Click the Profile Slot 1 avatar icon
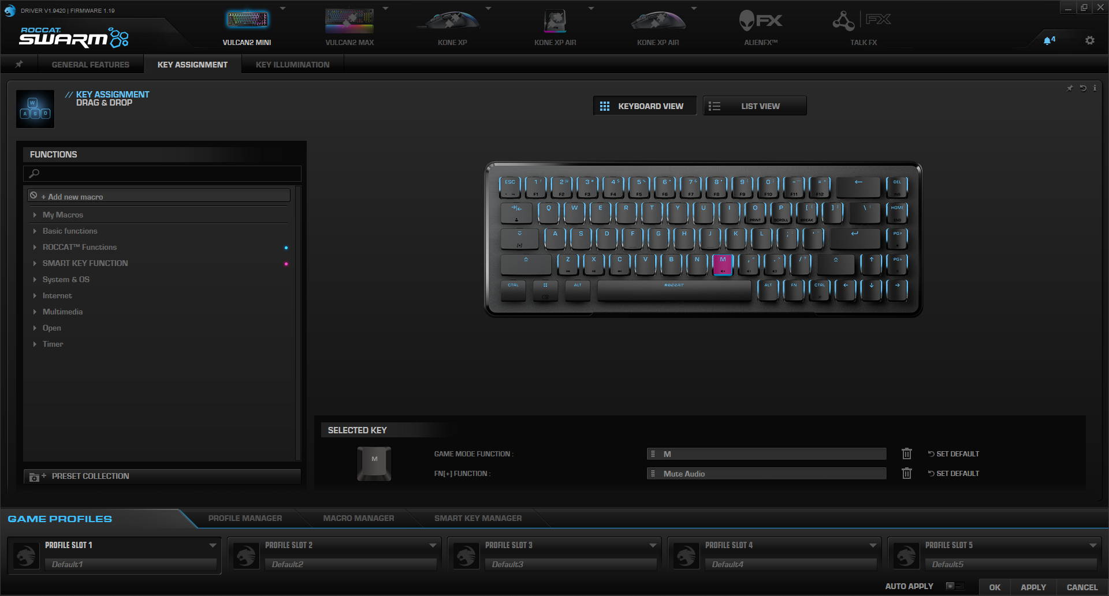1109x596 pixels. pos(26,556)
